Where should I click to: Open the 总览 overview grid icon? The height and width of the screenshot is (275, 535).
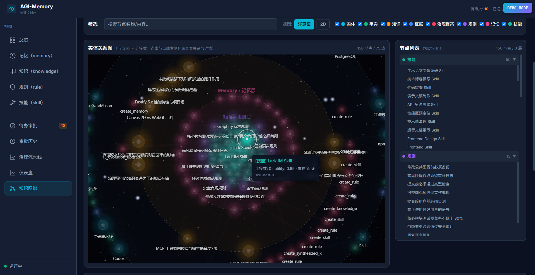[x=13, y=40]
